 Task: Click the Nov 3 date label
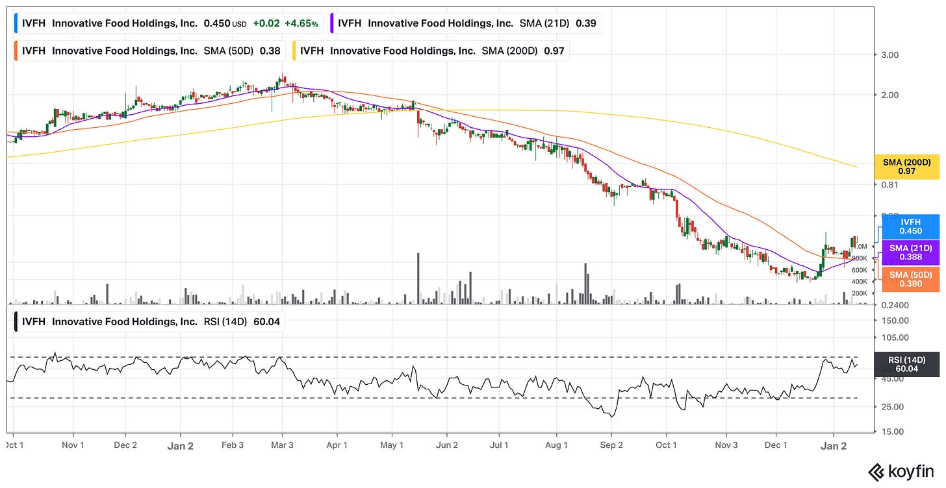(726, 445)
